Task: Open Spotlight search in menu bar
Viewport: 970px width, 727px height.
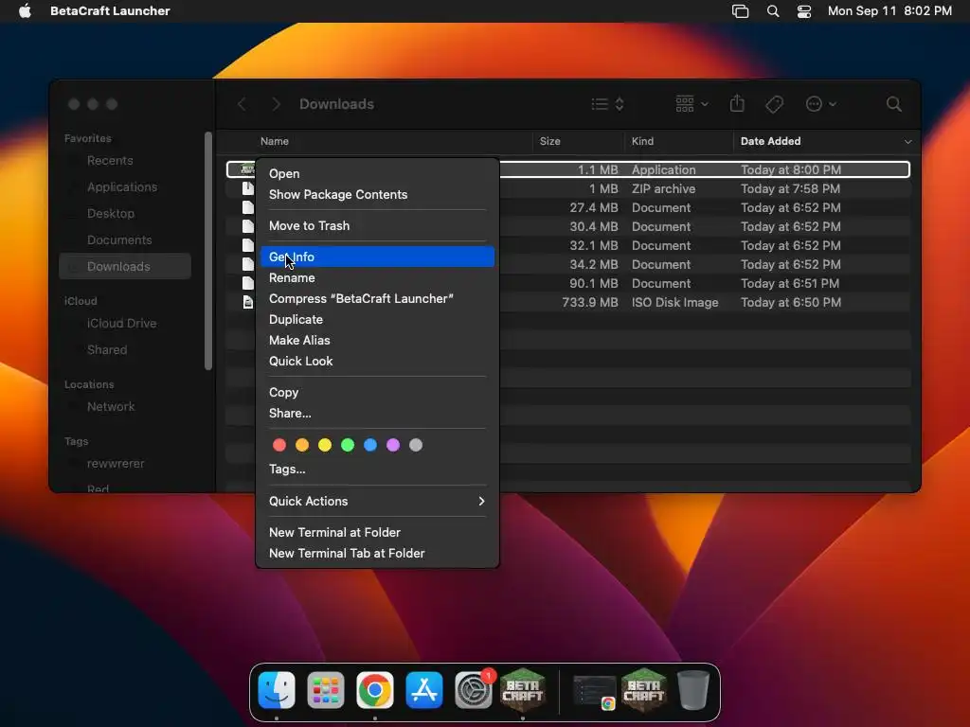Action: [x=773, y=11]
